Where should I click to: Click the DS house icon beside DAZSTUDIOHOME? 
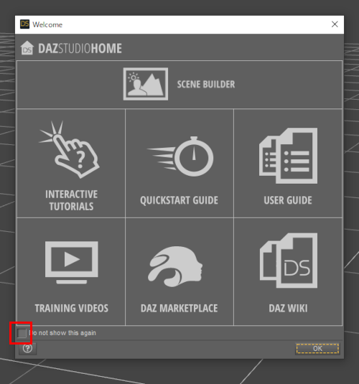pos(27,48)
